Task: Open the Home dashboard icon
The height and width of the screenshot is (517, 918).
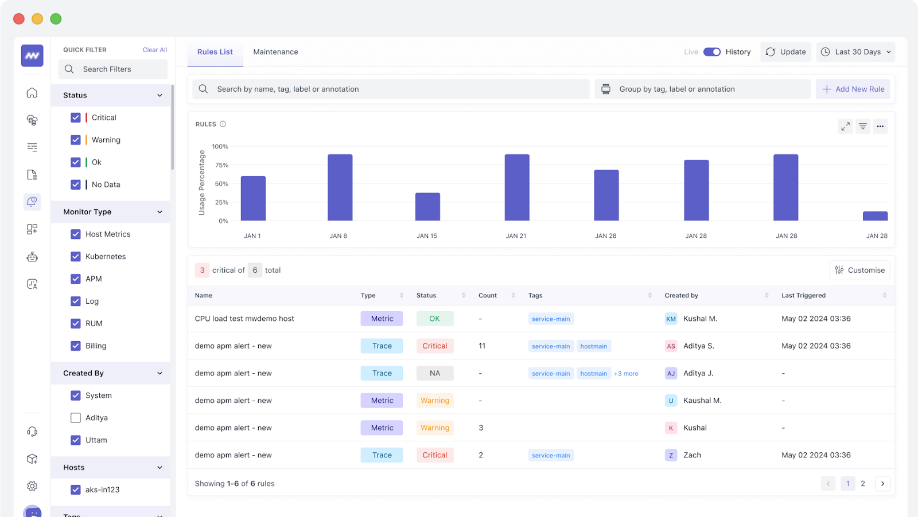Action: click(32, 92)
